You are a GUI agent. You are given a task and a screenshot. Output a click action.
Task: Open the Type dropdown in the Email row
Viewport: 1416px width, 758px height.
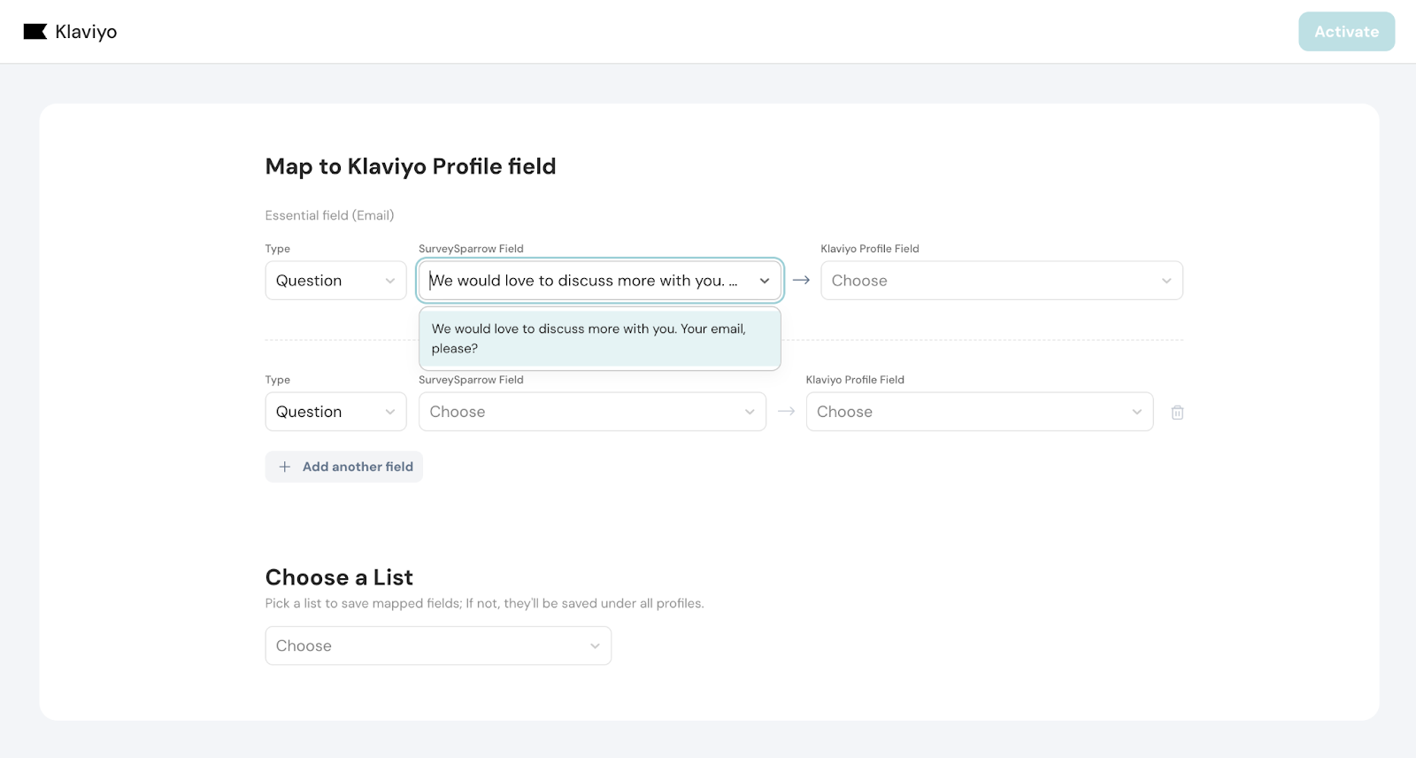pyautogui.click(x=335, y=281)
